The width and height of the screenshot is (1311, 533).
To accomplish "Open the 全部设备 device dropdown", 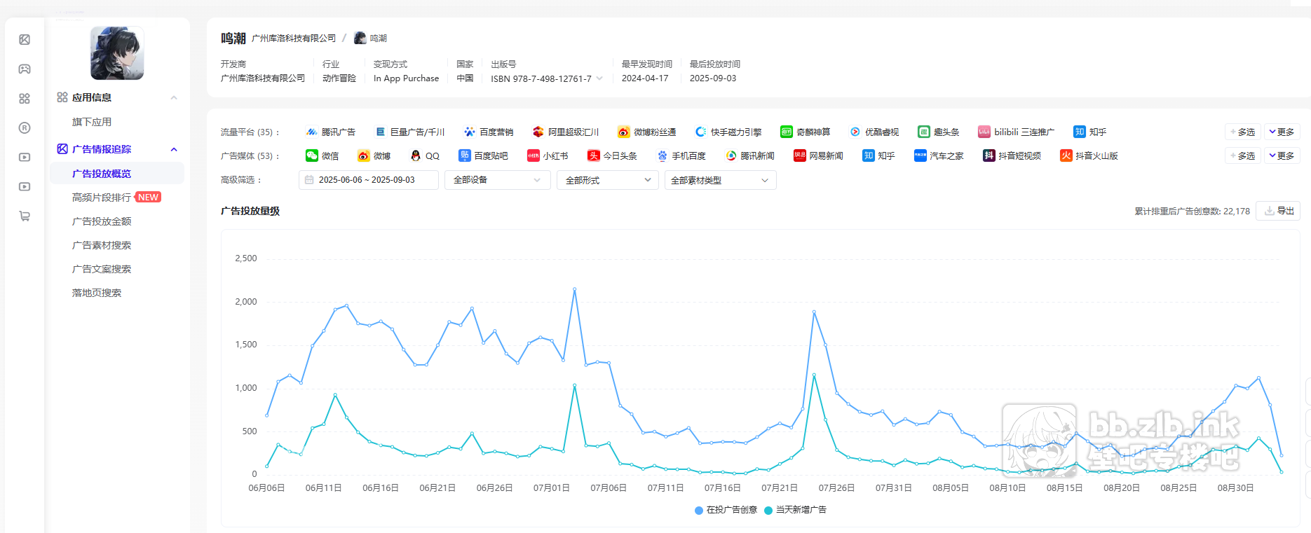I will pyautogui.click(x=497, y=180).
